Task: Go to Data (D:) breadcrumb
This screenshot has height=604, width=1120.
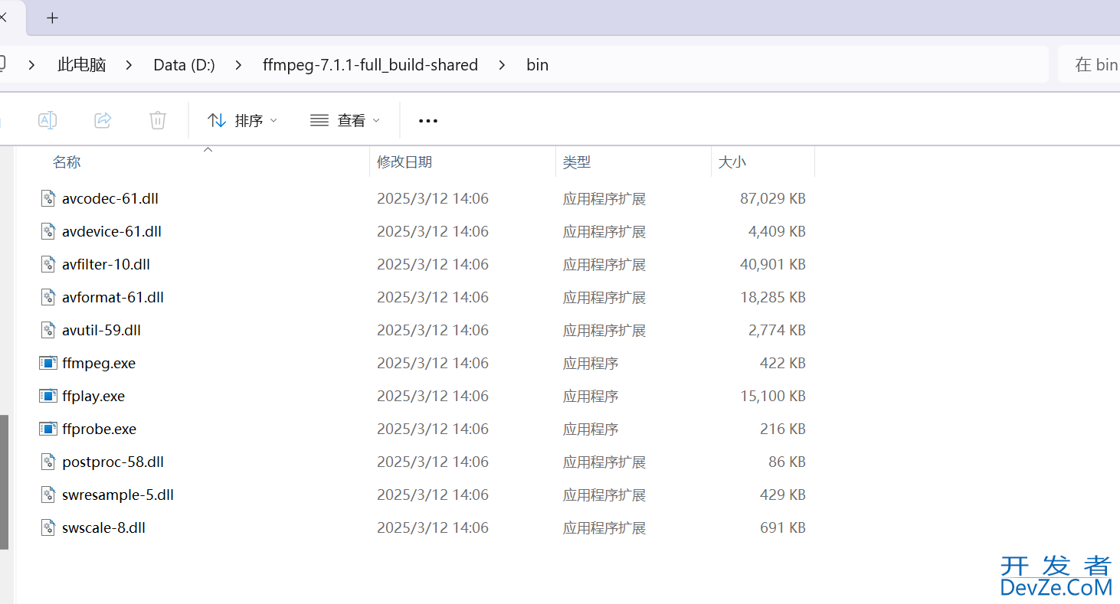Action: click(x=184, y=65)
